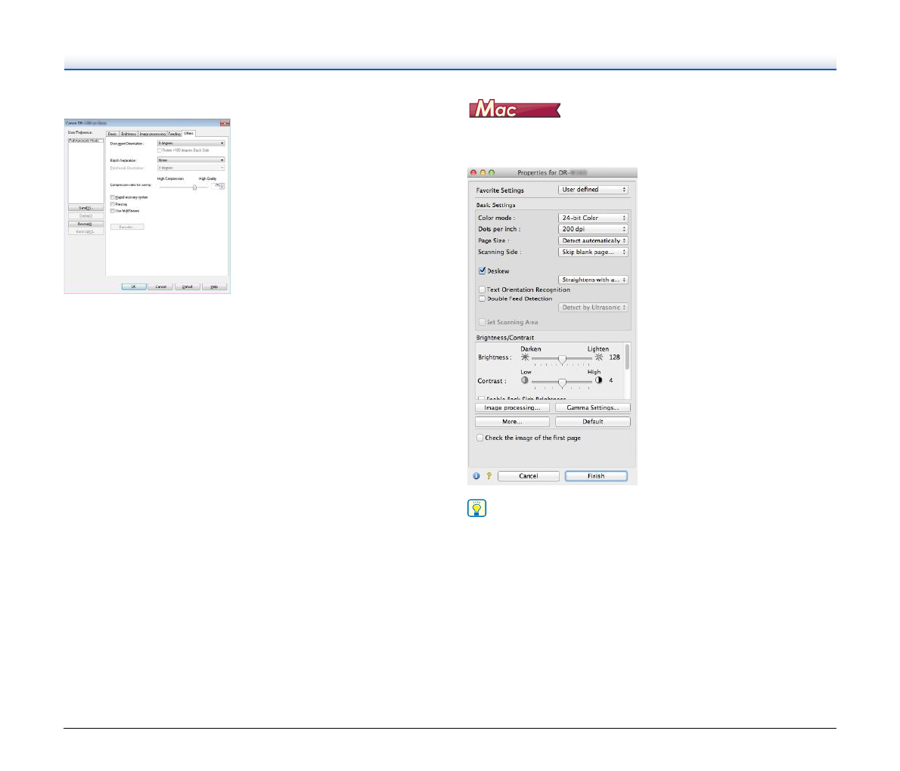The image size is (900, 771).
Task: Select the Feeding tab
Action: click(174, 134)
